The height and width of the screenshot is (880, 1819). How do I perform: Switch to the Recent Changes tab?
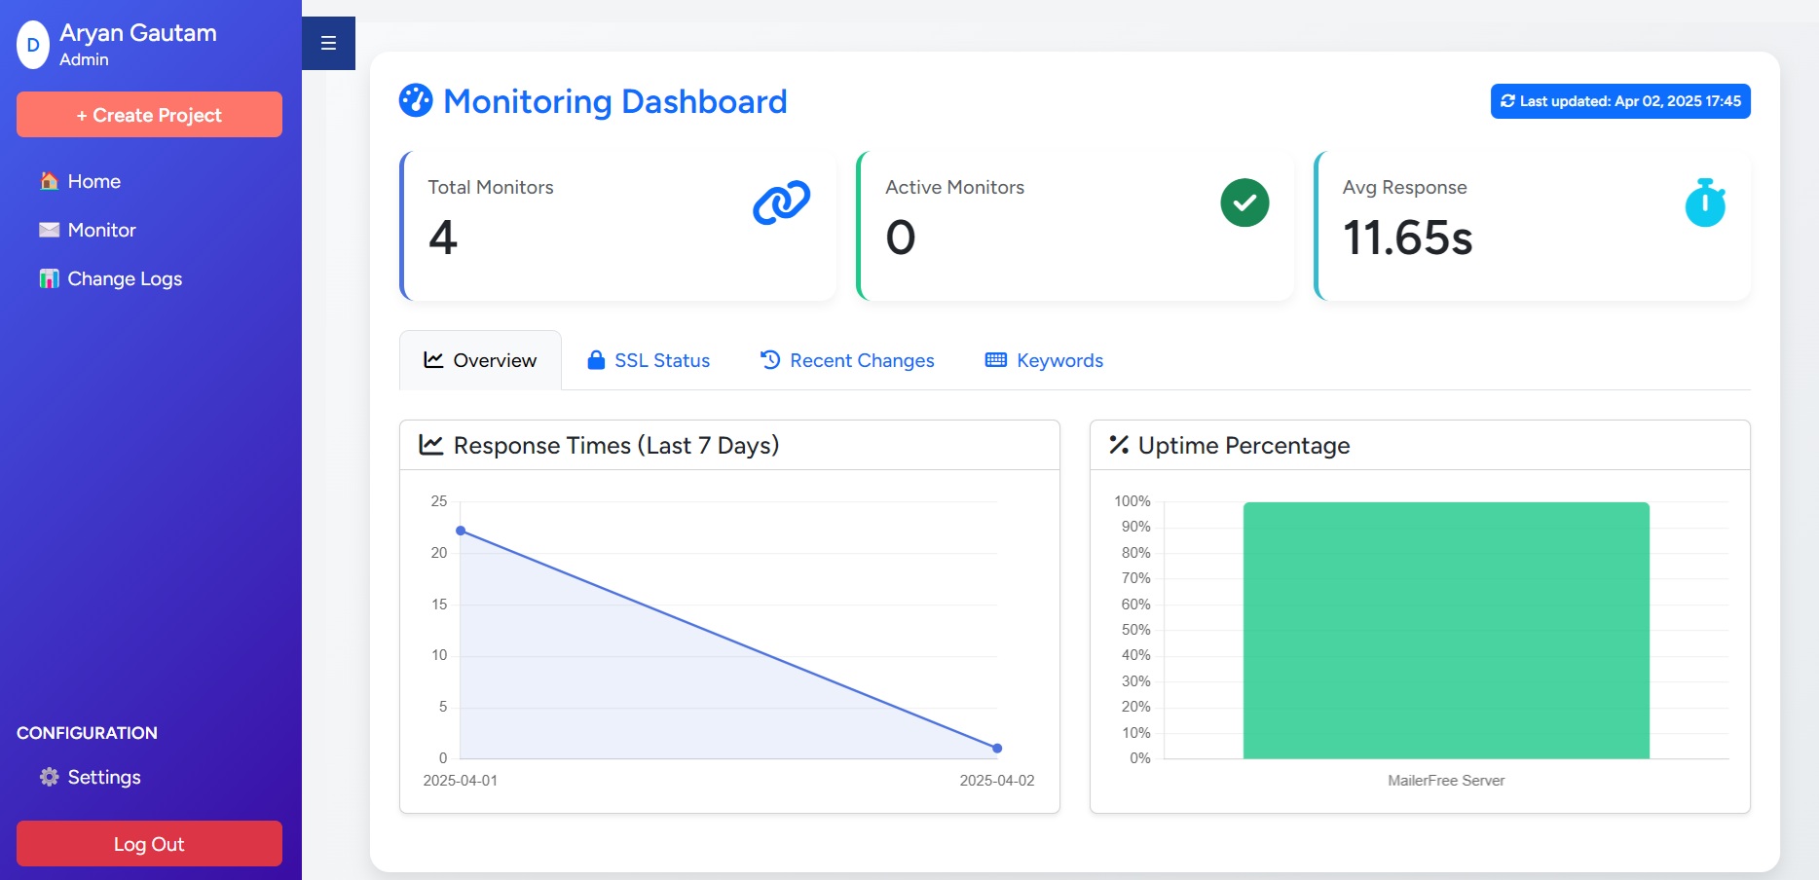point(847,360)
